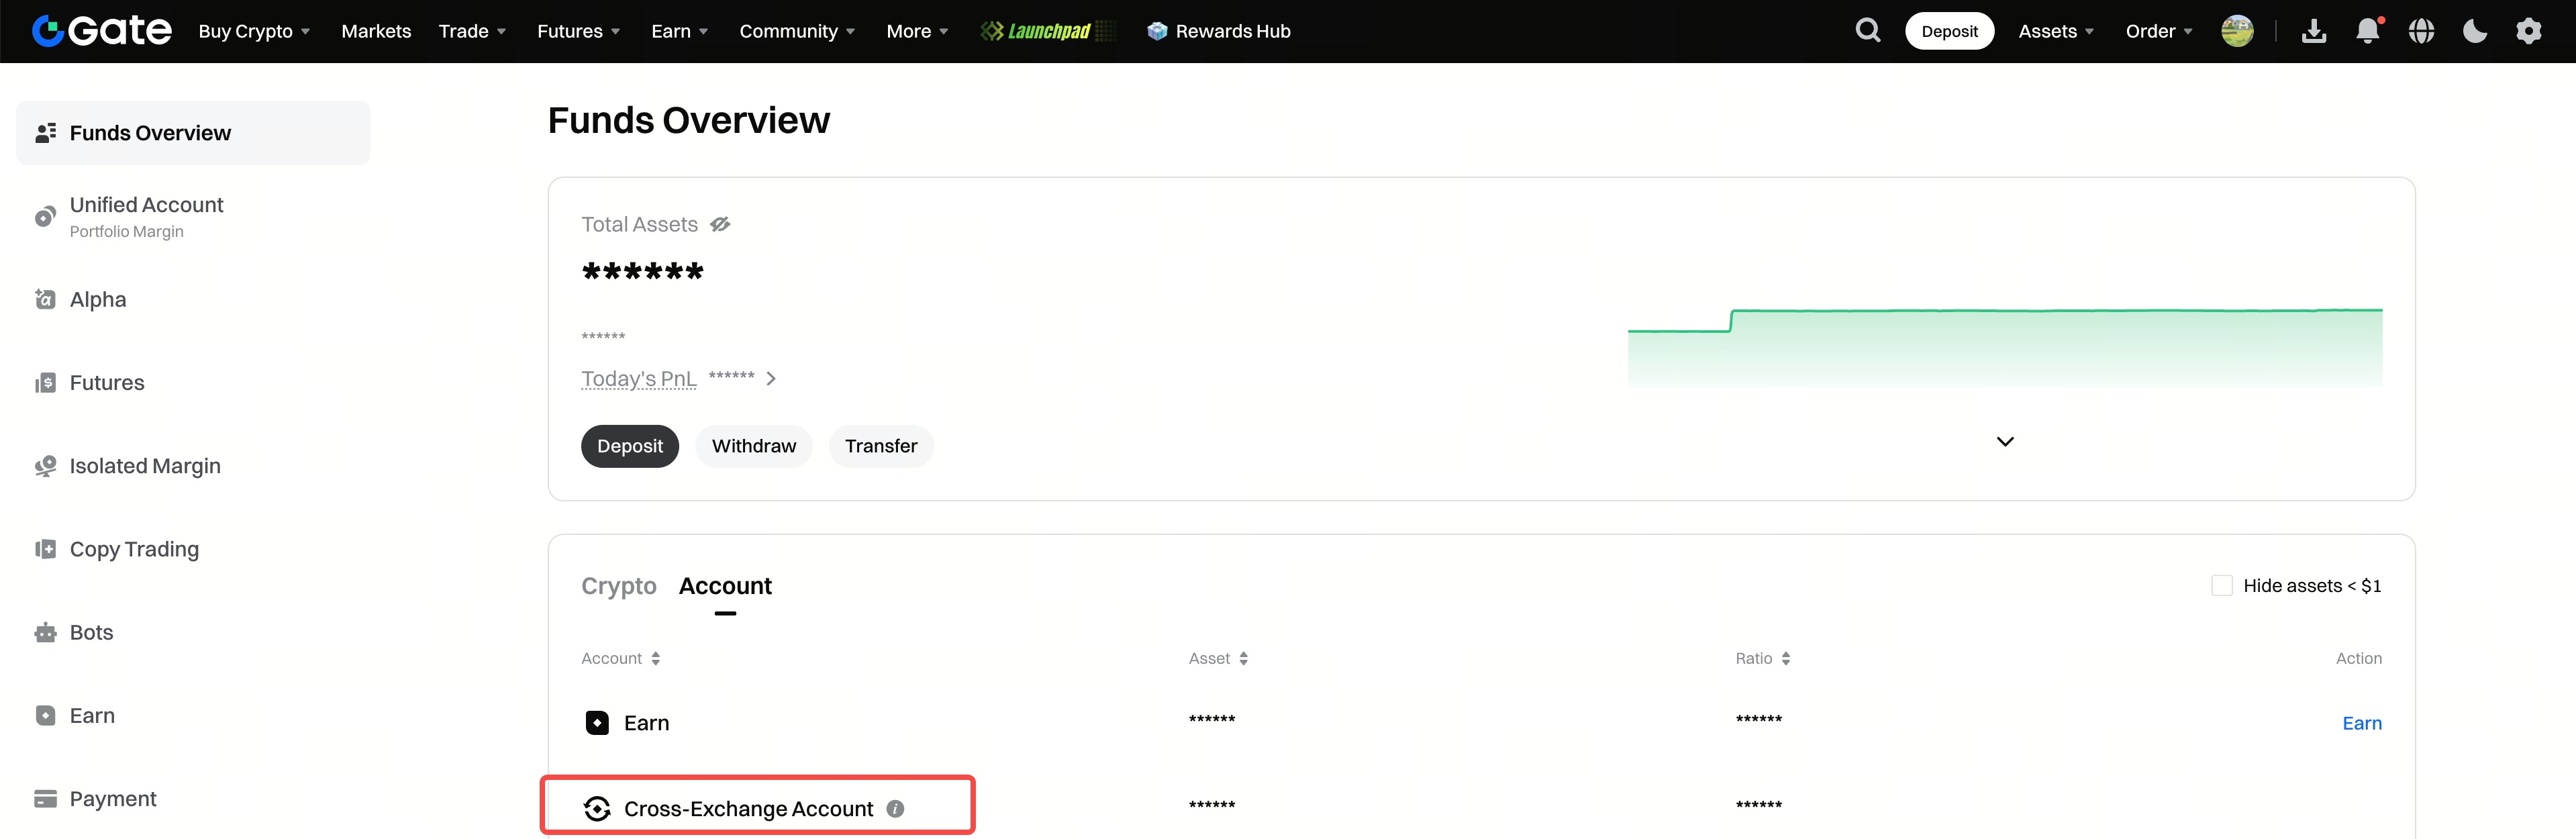The image size is (2576, 839).
Task: Open the download app icon
Action: (2313, 31)
